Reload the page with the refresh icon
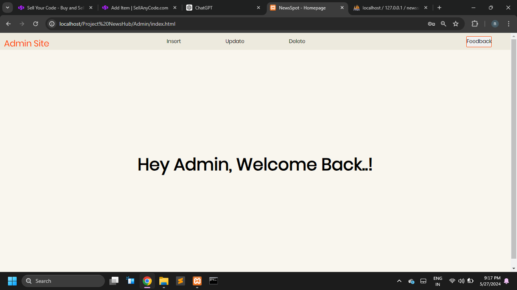Screen dimensions: 517x290 (x=36, y=24)
